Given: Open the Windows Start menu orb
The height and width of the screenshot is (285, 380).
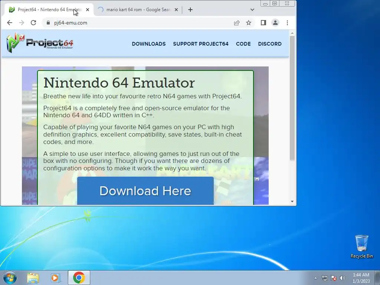Looking at the screenshot, I should pos(10,278).
